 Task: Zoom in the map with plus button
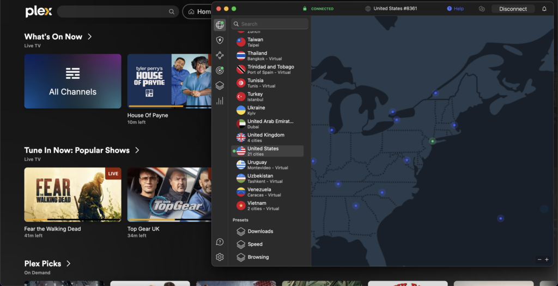tap(547, 260)
